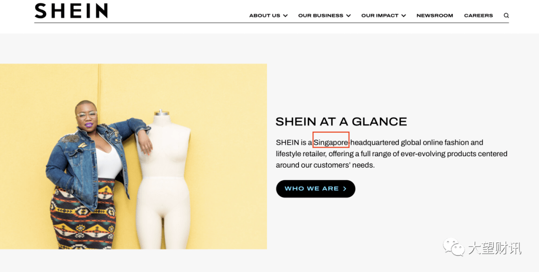Go to the NEWSROOM page
Screen dimensions: 539x272
[x=435, y=15]
